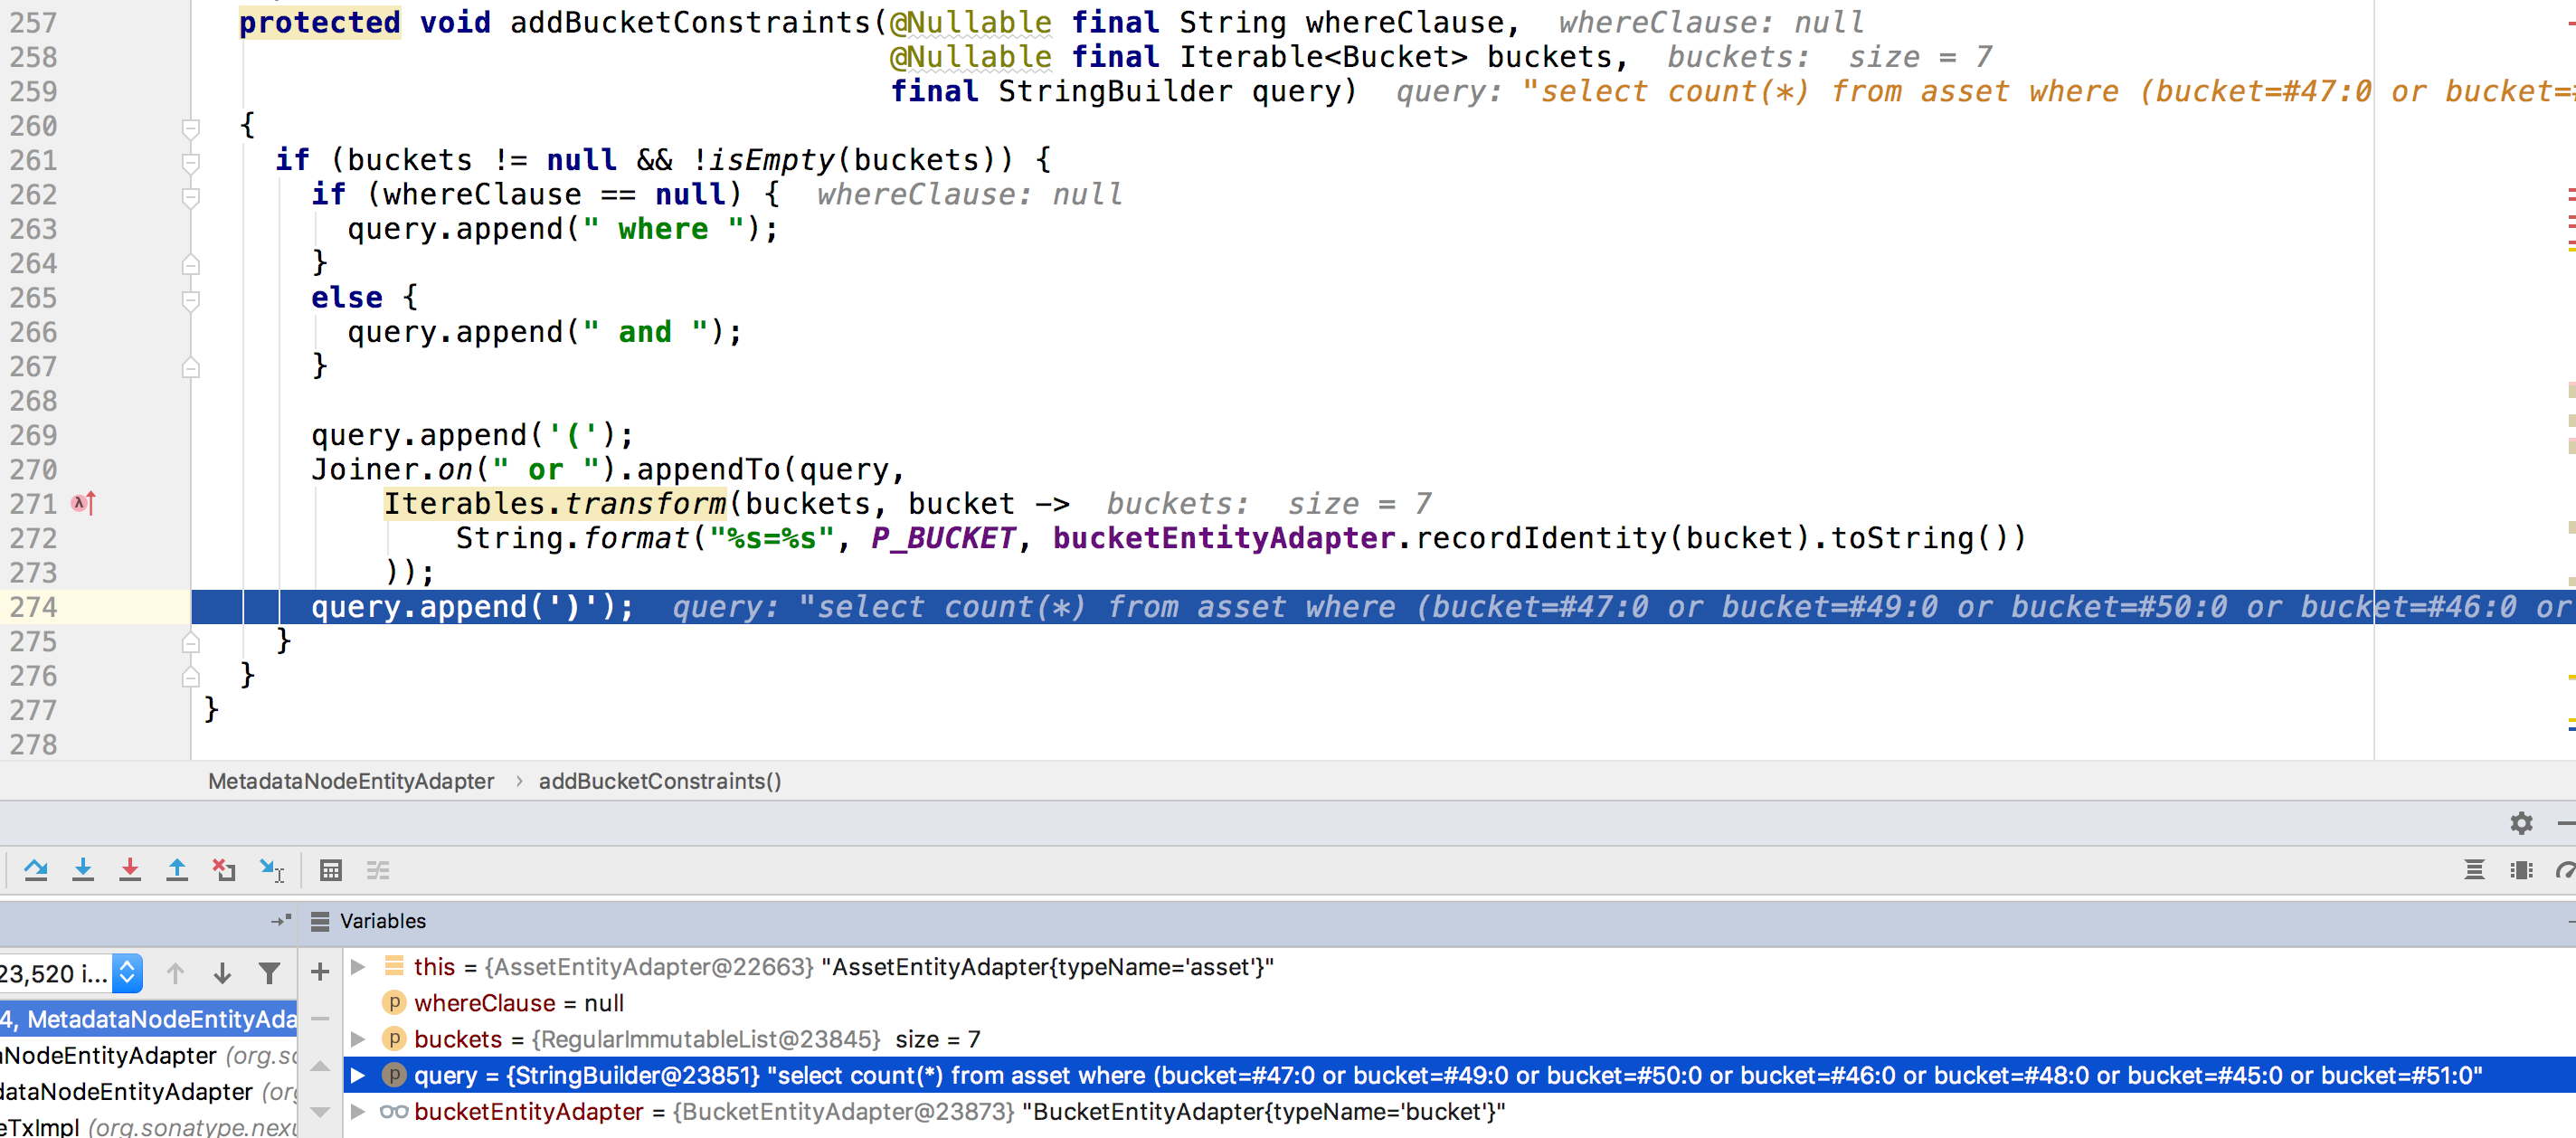Open the Evaluate Expression calculator
This screenshot has height=1138, width=2576.
coord(331,870)
